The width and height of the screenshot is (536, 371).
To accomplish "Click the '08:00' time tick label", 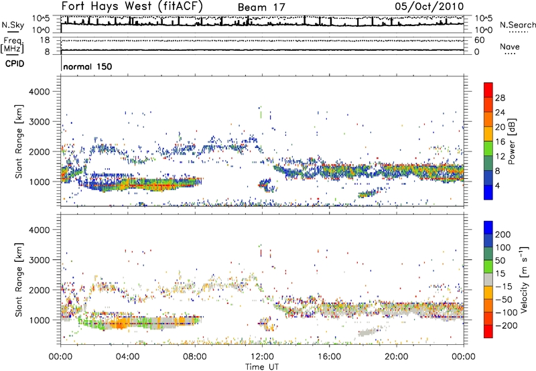I will pyautogui.click(x=195, y=357).
